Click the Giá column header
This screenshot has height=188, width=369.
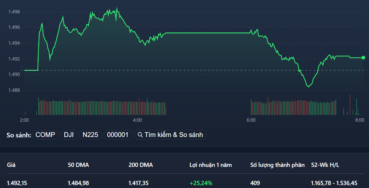click(12, 165)
